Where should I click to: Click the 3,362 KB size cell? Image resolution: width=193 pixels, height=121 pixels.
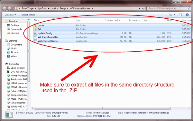[x=161, y=41]
